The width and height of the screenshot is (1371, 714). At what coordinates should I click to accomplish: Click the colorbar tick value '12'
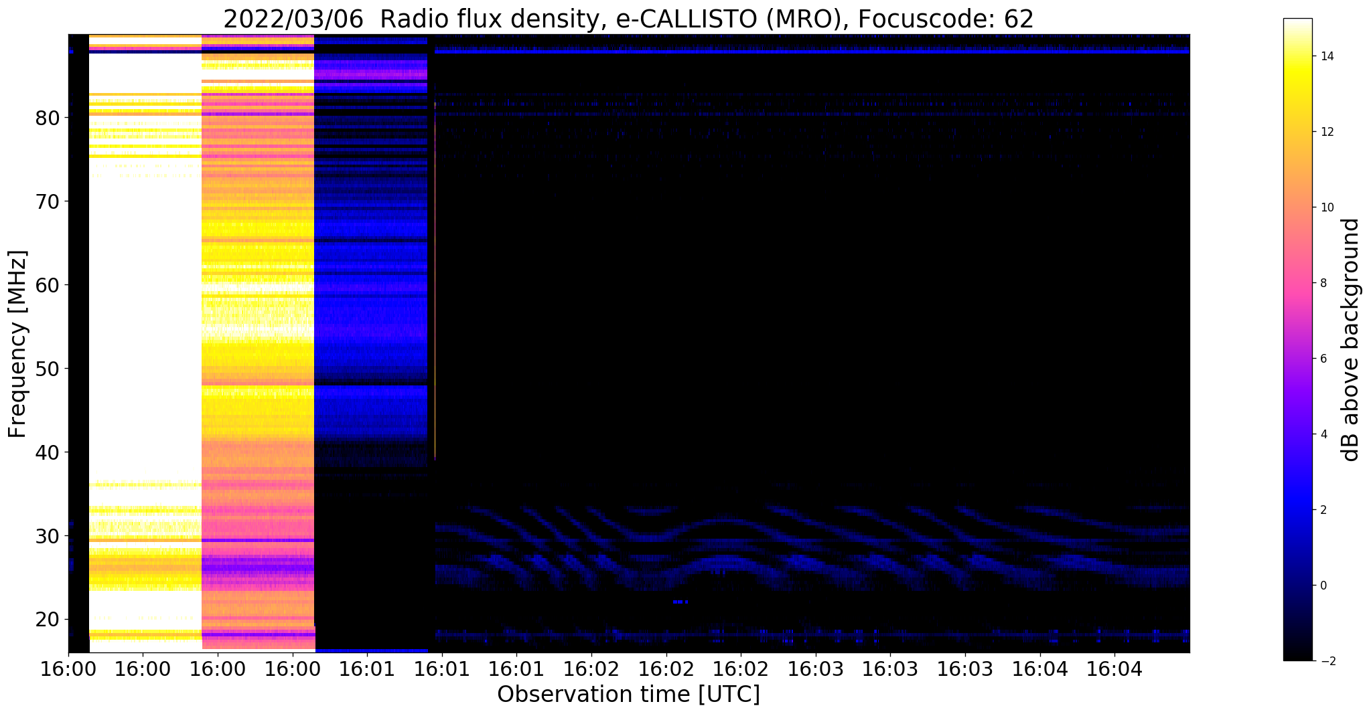coord(1326,132)
